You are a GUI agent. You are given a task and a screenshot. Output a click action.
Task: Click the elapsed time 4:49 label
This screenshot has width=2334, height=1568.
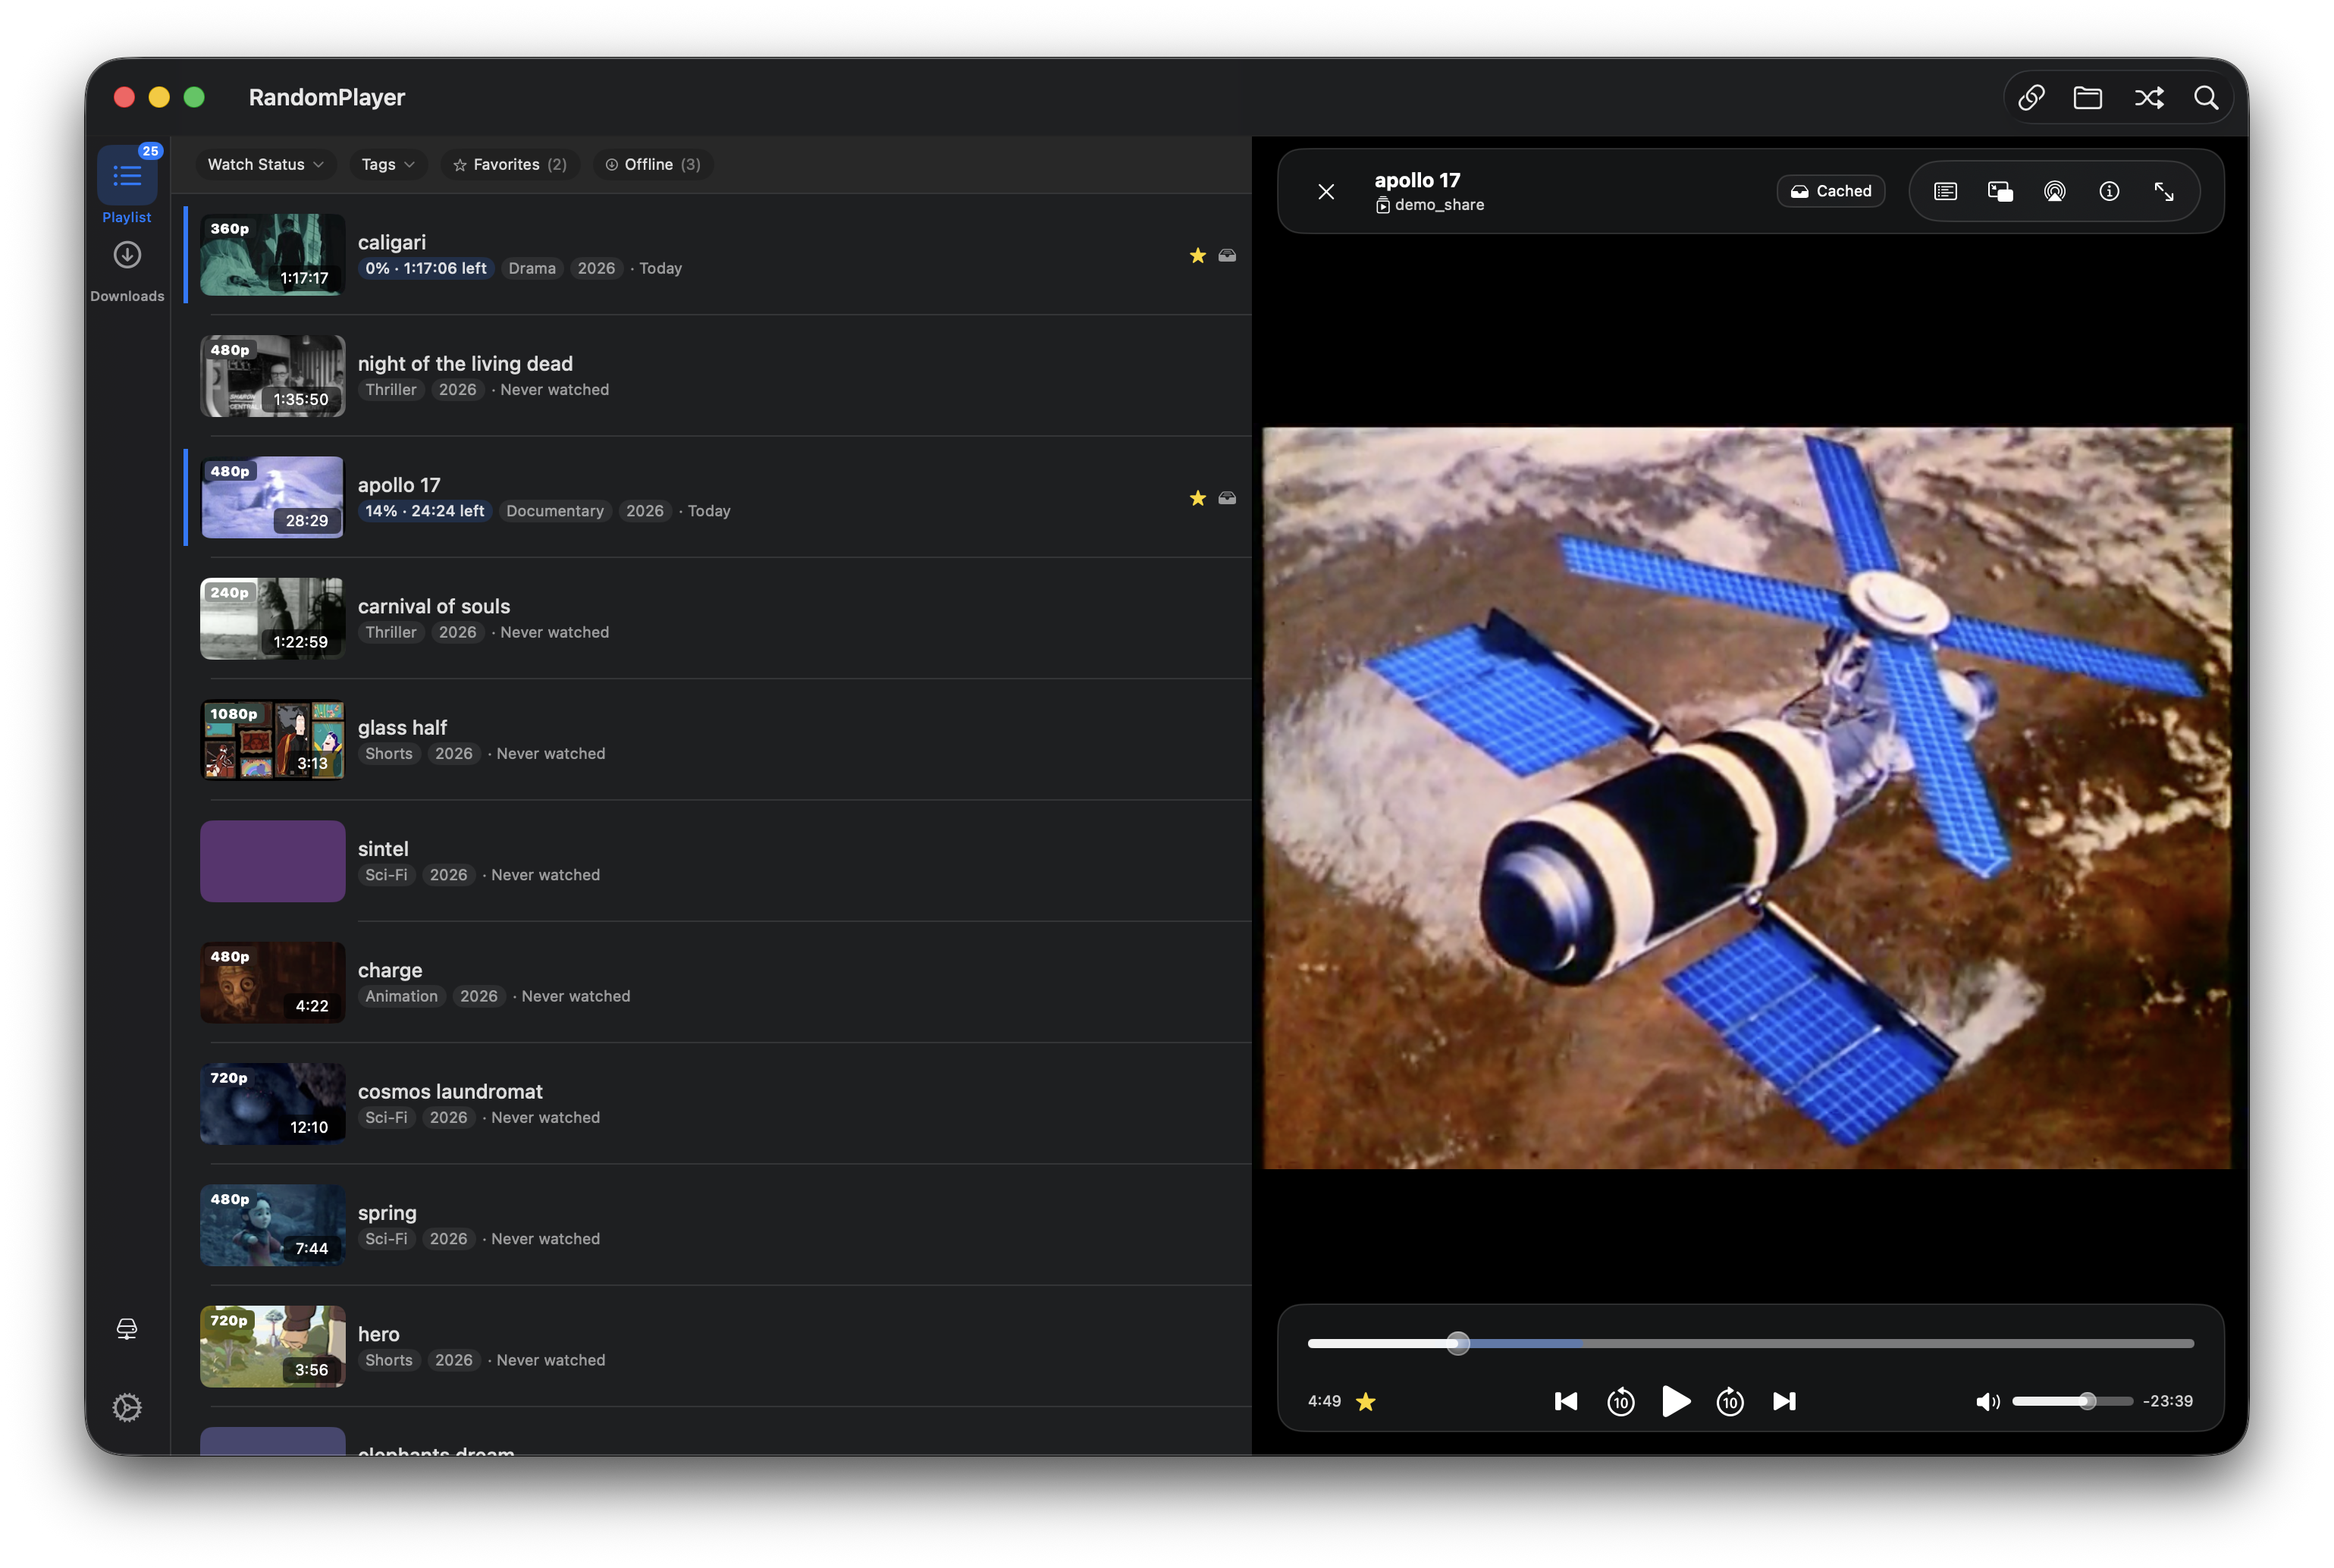pyautogui.click(x=1324, y=1402)
